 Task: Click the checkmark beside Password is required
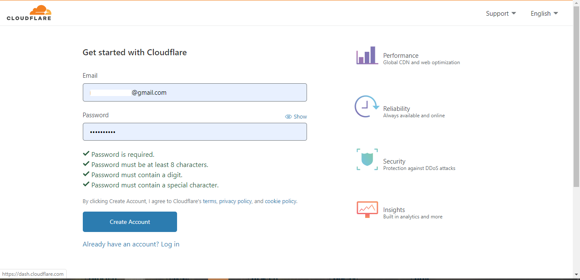point(86,153)
